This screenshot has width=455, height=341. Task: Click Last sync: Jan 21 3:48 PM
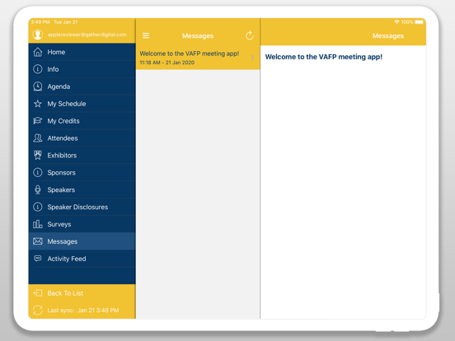click(83, 311)
